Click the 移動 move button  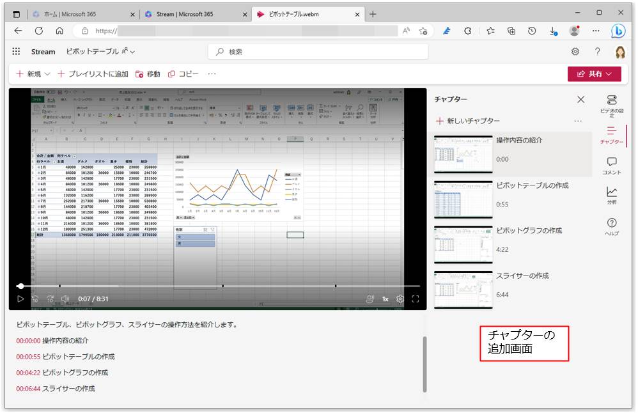[147, 74]
